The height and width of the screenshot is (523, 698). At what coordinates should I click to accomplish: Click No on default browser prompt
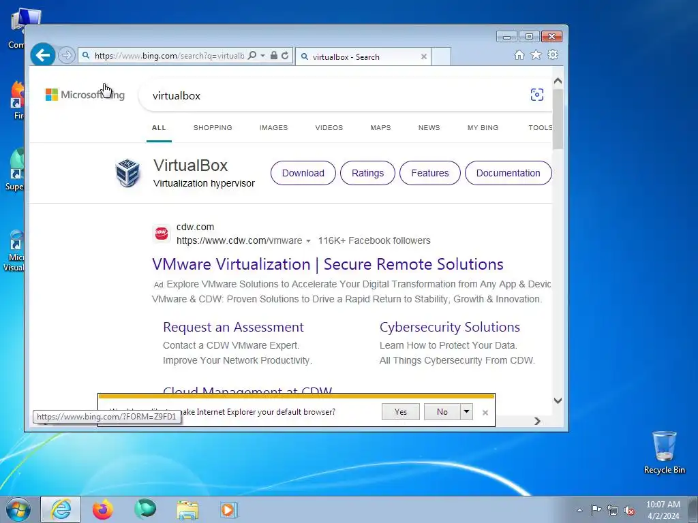(x=442, y=412)
